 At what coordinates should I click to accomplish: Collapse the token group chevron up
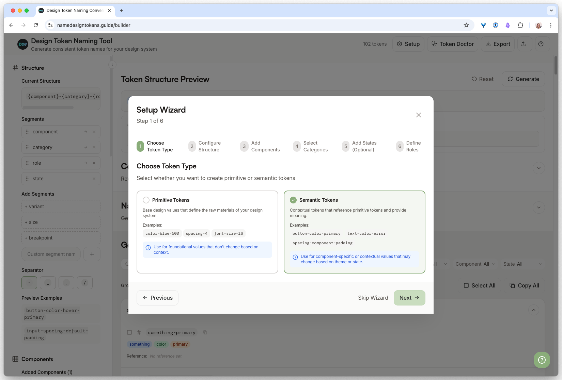534,310
